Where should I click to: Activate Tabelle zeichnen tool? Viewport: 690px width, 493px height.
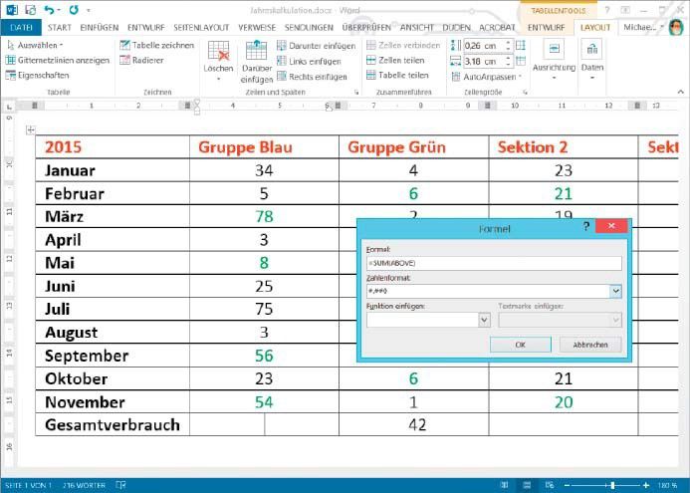click(x=157, y=45)
